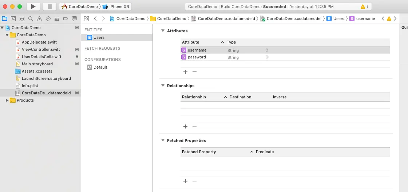Click the toolbar warning count indicator
The height and width of the screenshot is (192, 408).
[365, 7]
